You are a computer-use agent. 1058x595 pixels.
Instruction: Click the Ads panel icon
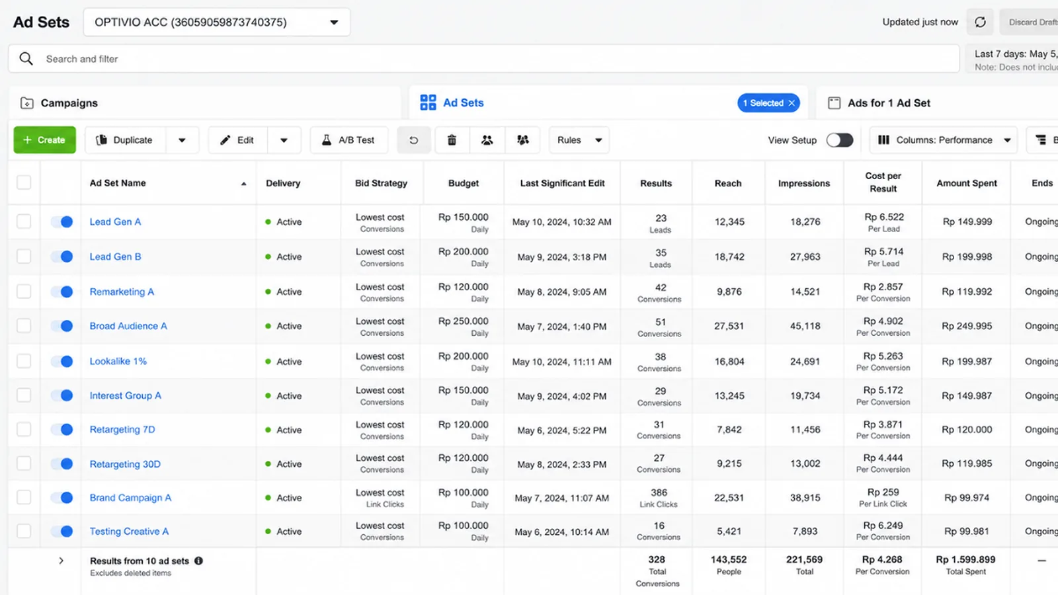(x=834, y=103)
